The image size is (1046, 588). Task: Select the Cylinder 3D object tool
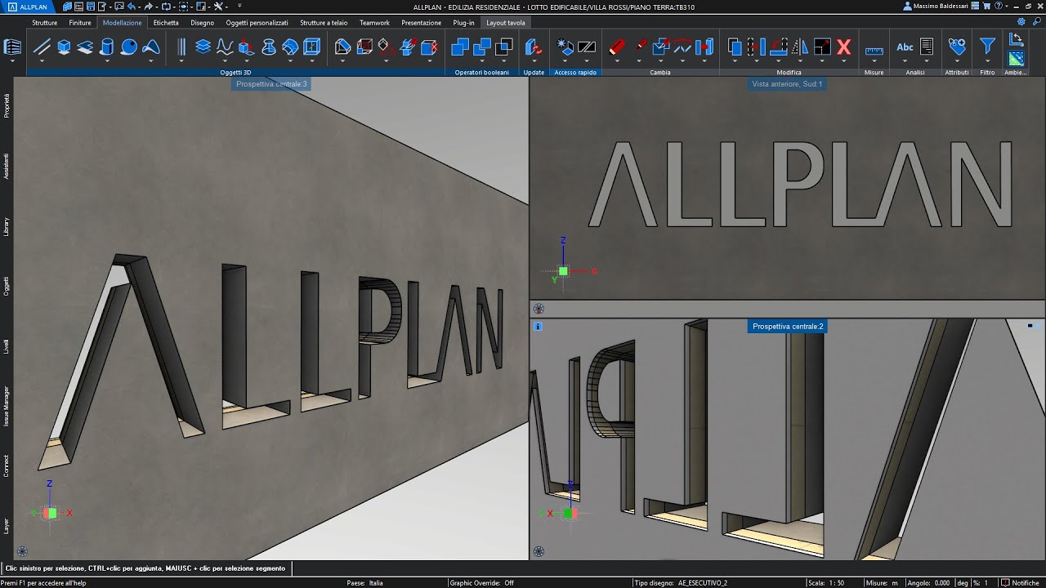pos(106,47)
